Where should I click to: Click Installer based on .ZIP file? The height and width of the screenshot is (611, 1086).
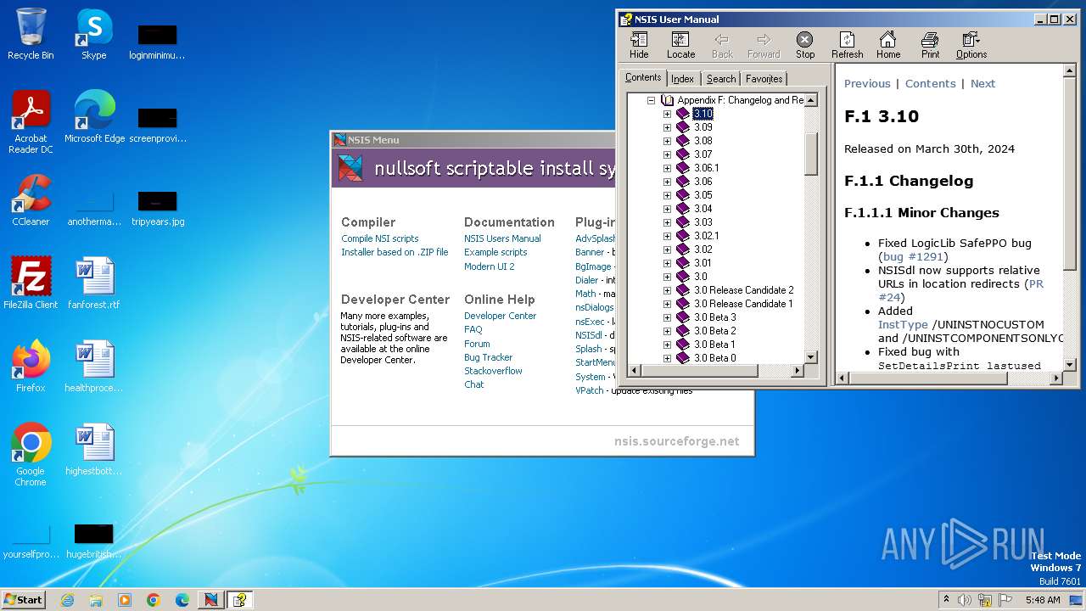395,252
